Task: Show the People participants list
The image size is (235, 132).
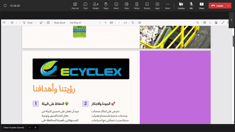Action: point(96,6)
